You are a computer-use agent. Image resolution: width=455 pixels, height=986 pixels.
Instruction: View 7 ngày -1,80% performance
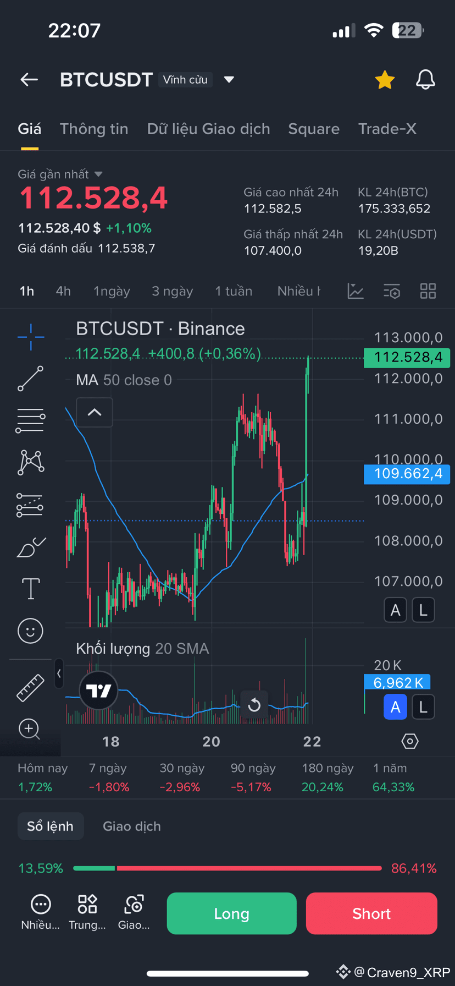109,777
